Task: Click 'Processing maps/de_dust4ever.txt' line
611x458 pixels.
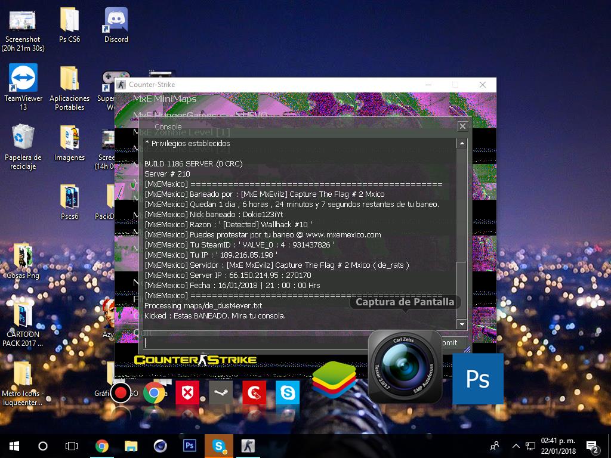Action: pyautogui.click(x=203, y=306)
